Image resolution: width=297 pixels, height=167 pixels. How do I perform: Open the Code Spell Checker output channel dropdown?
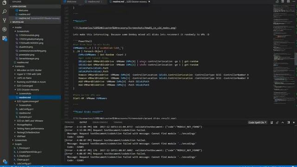258,122
